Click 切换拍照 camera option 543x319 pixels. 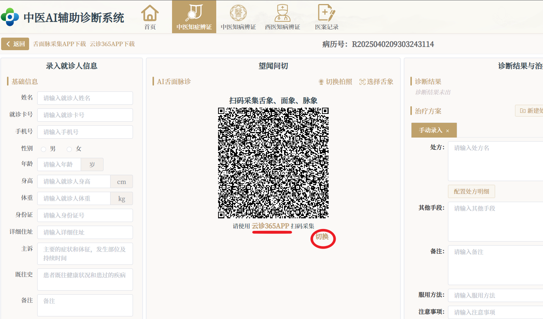[336, 82]
